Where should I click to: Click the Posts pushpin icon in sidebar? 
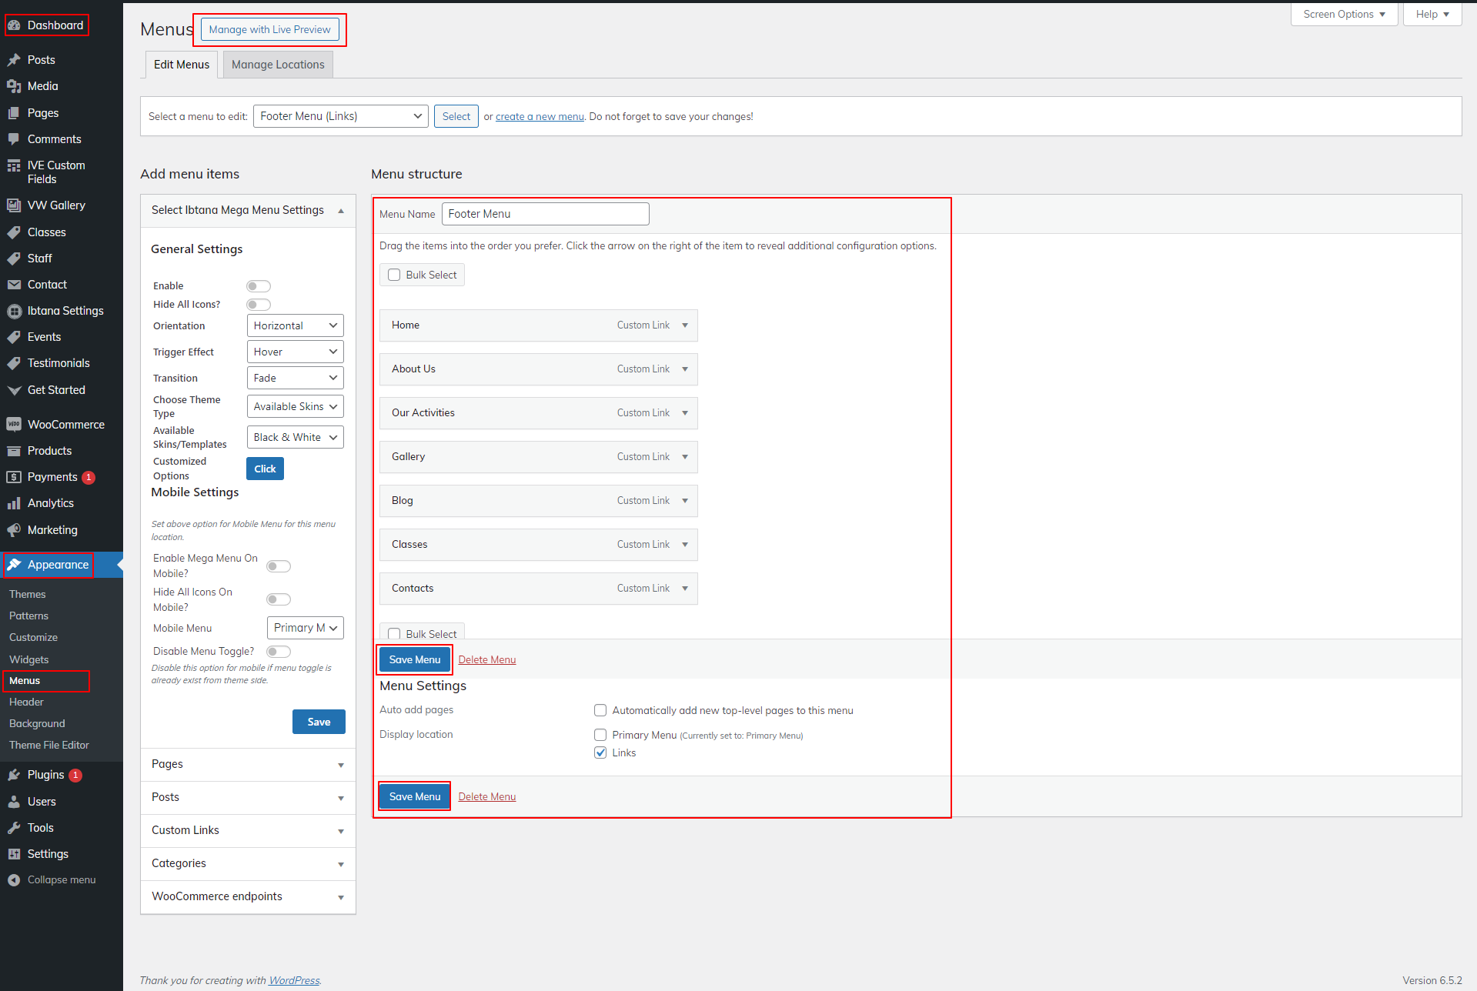coord(14,60)
